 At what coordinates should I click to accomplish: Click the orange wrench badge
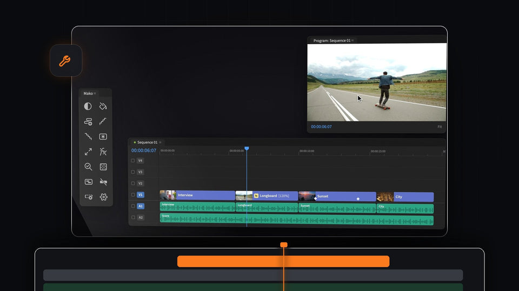[x=66, y=61]
